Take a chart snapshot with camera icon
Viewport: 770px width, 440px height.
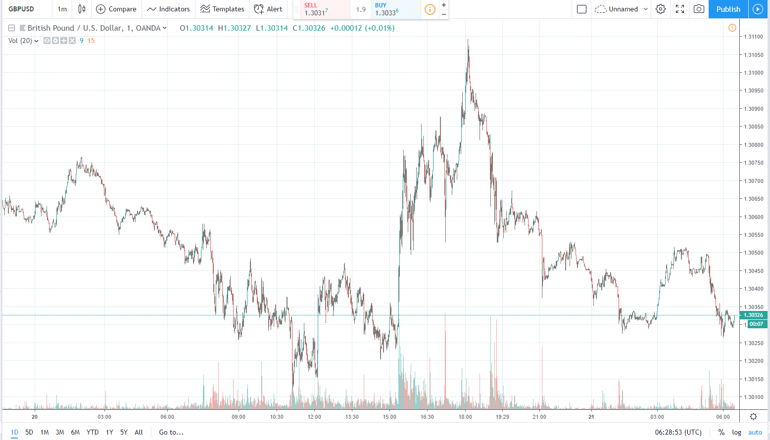[x=699, y=9]
